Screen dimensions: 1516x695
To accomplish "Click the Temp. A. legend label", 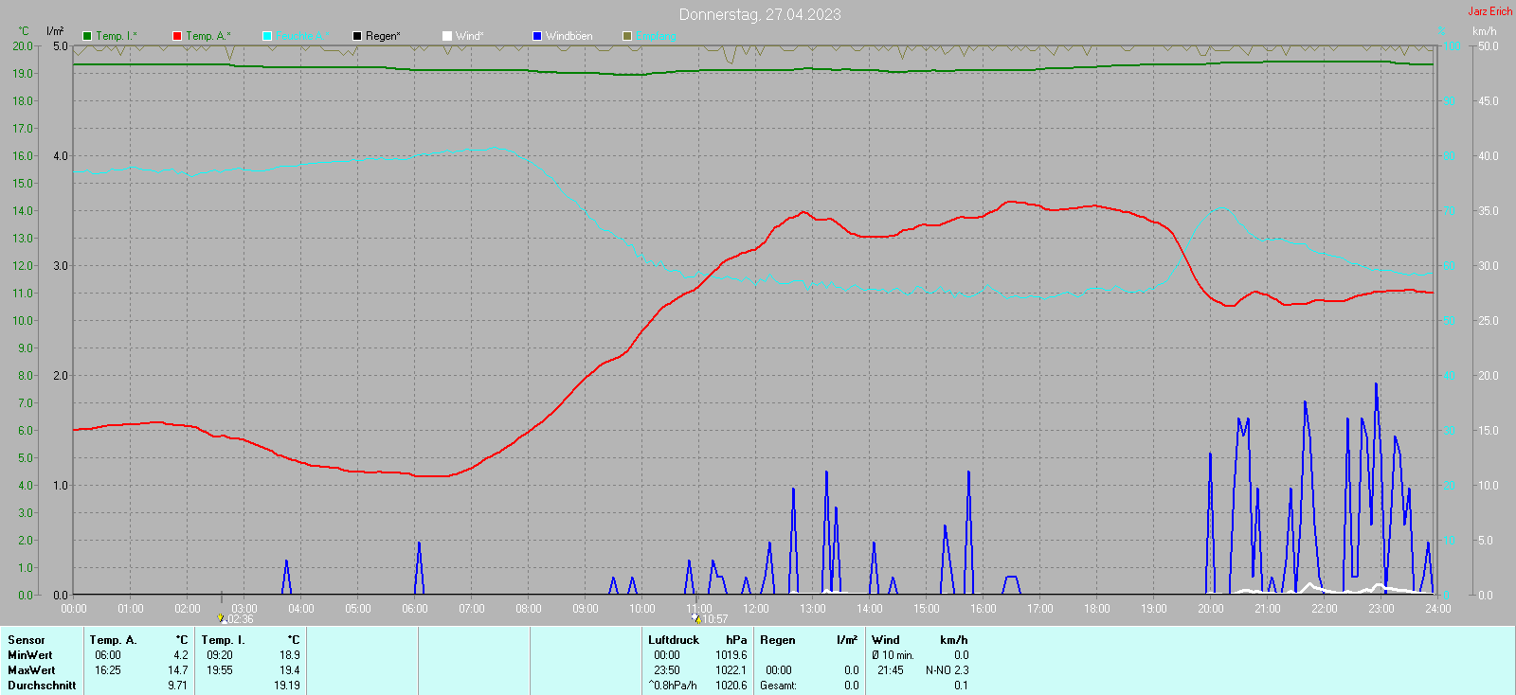I will tap(208, 36).
